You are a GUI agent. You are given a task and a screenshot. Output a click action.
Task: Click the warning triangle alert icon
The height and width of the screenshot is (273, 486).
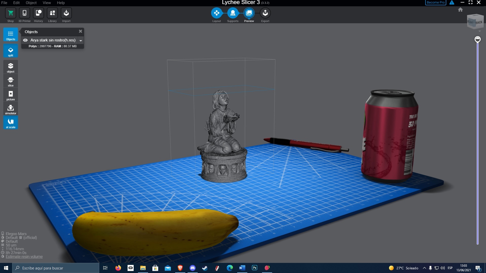coord(452,3)
